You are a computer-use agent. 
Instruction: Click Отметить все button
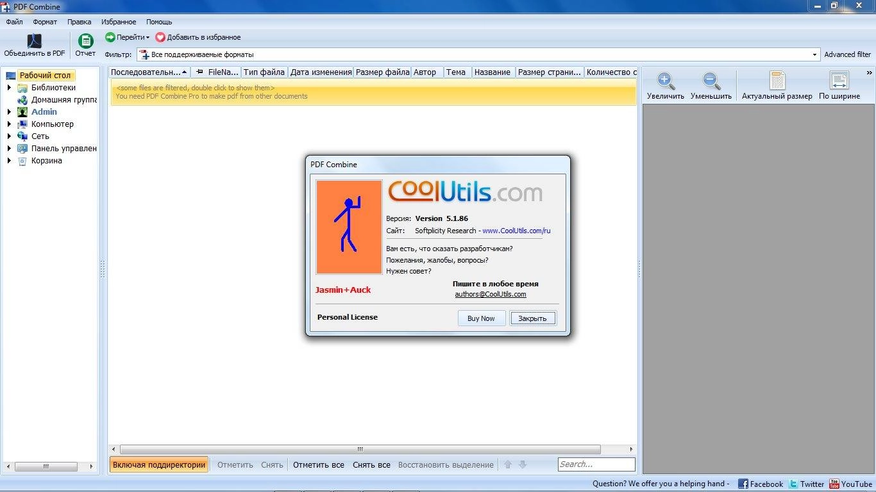(x=319, y=464)
